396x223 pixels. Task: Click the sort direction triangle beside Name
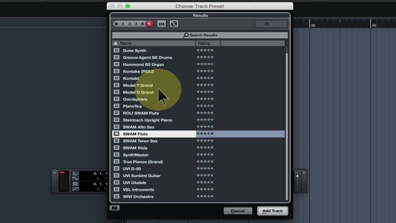[x=115, y=43]
